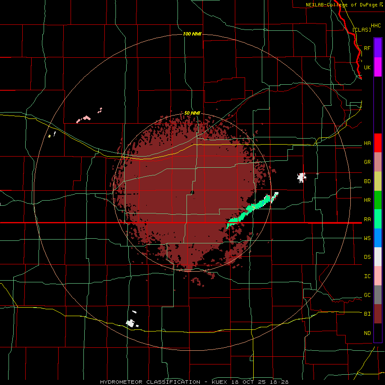Click the HHC product label
The height and width of the screenshot is (385, 385).
(x=376, y=26)
